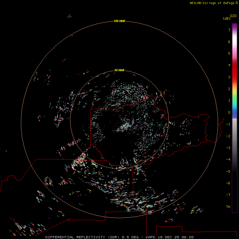Click the -5 value on color scale
Screen dimensions: 239x239
228,172
